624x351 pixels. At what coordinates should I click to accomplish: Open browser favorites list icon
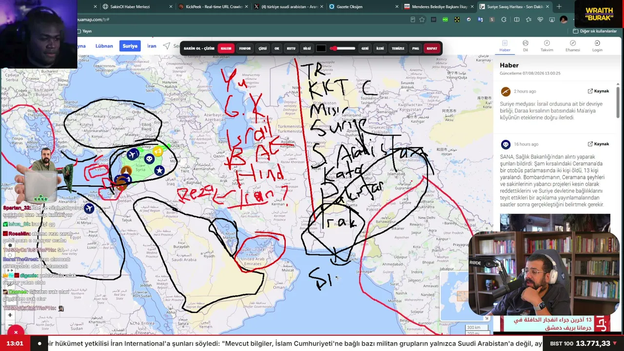coord(528,19)
